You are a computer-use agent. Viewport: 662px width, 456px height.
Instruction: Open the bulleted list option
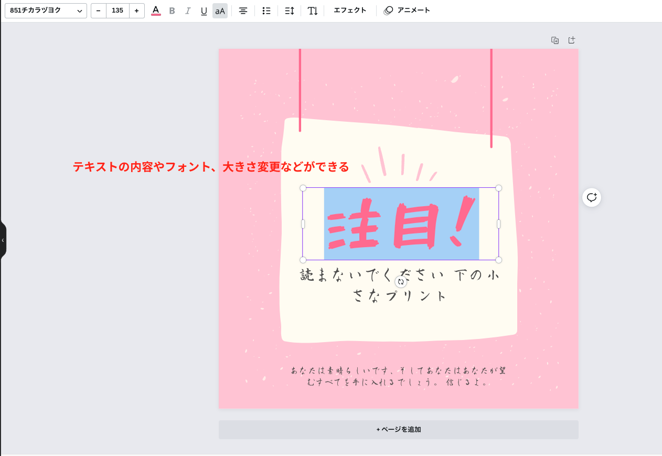coord(266,10)
